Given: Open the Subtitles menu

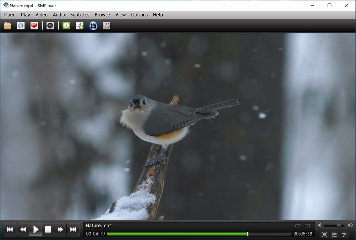Looking at the screenshot, I should (x=79, y=15).
